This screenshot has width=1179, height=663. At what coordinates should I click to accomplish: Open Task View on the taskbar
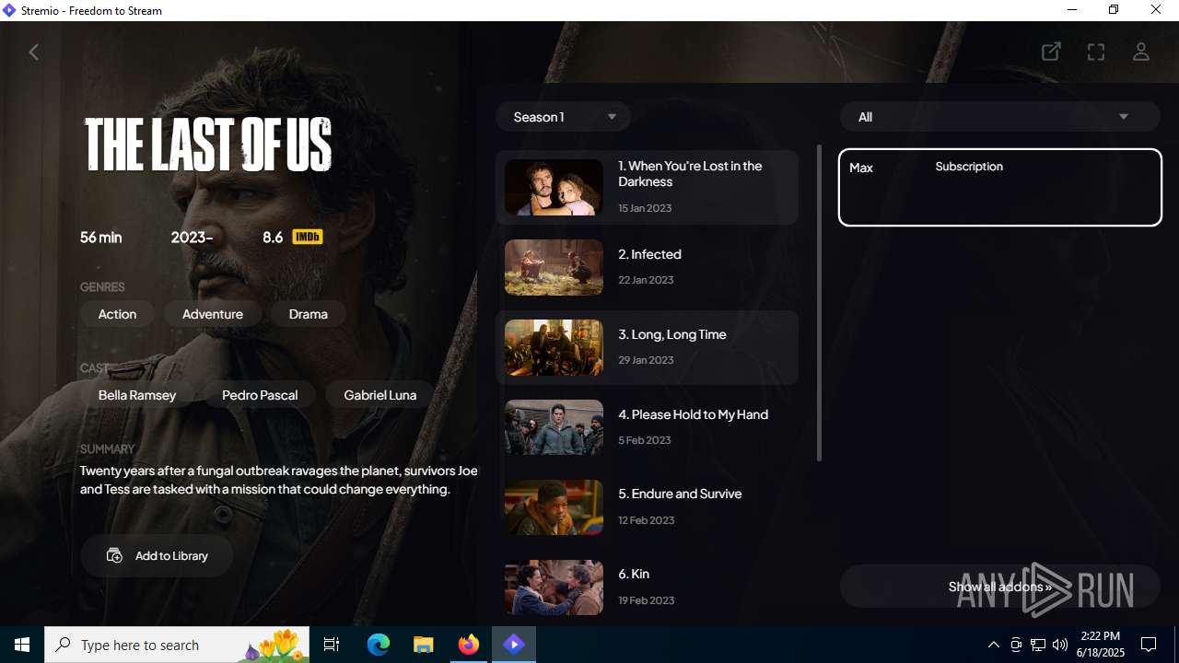(x=332, y=645)
